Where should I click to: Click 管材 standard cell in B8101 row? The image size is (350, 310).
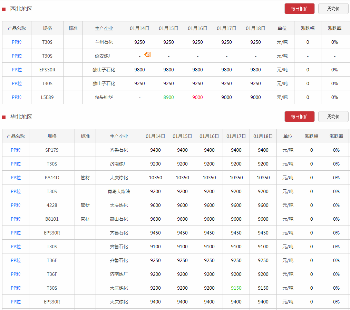85,219
